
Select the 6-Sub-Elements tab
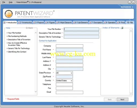81,23
